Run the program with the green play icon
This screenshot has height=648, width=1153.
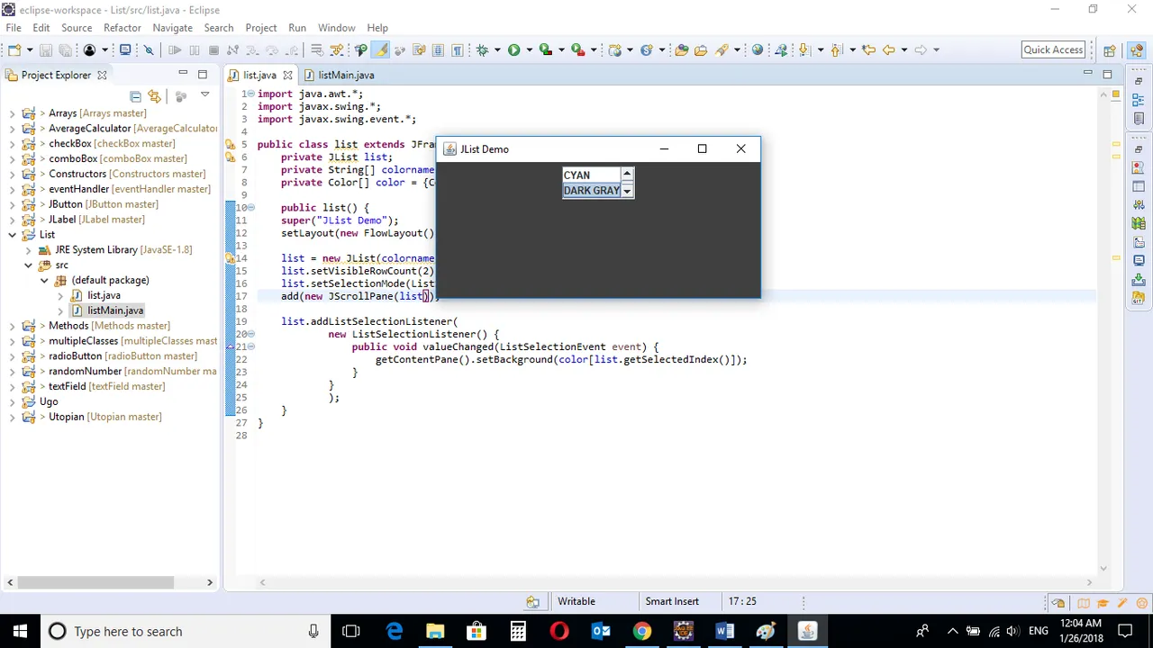pos(513,49)
